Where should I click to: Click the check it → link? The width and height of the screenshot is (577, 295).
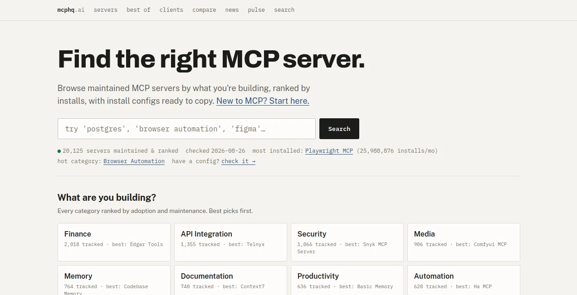click(238, 161)
